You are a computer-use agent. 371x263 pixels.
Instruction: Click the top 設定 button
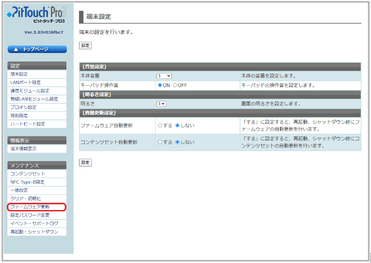click(x=85, y=46)
